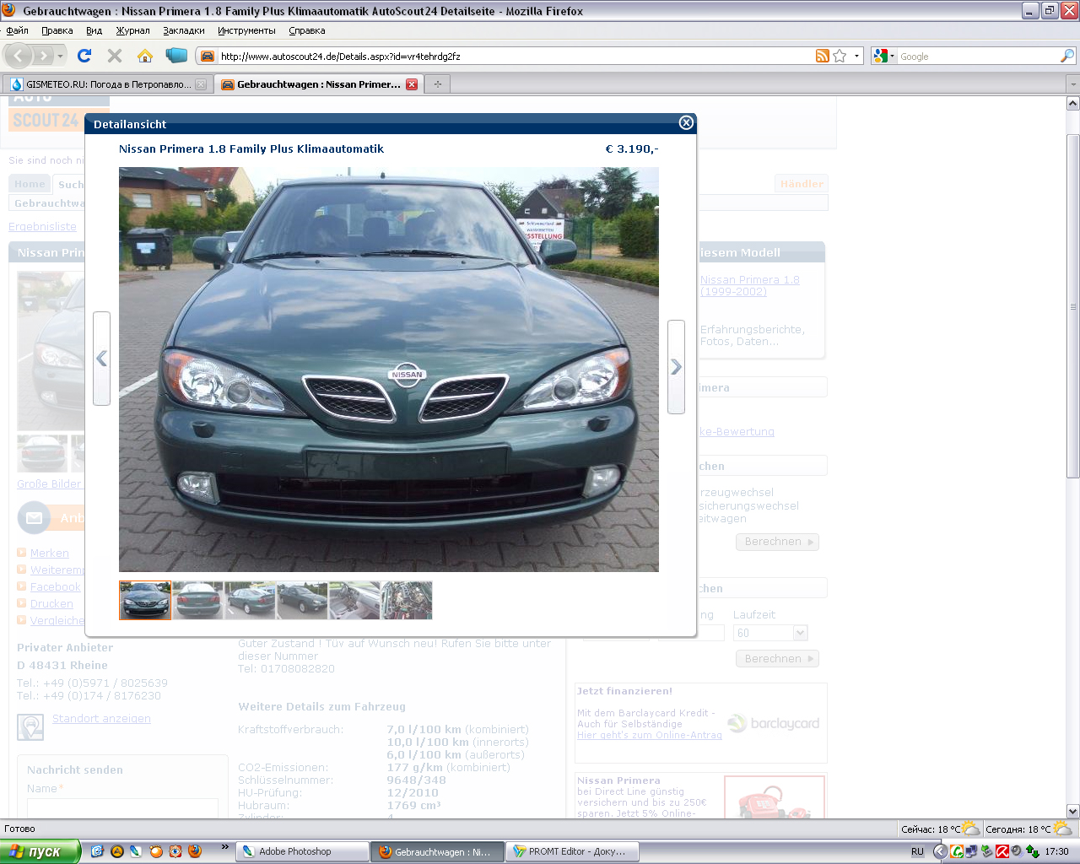Select the fifth thumbnail showing the interior

[354, 601]
